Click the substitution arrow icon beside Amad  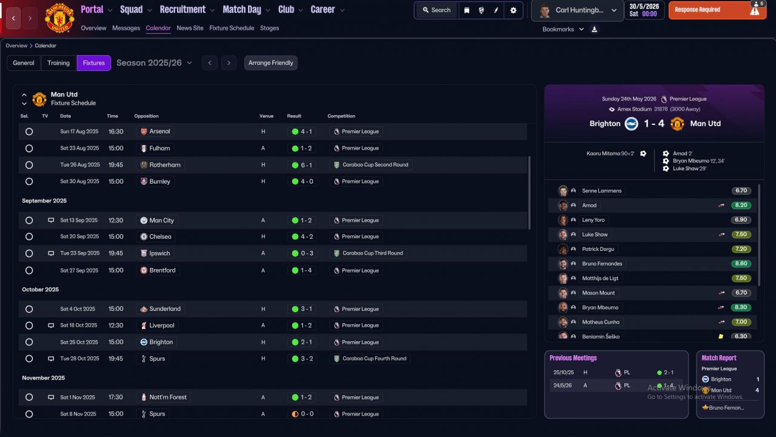tap(721, 205)
